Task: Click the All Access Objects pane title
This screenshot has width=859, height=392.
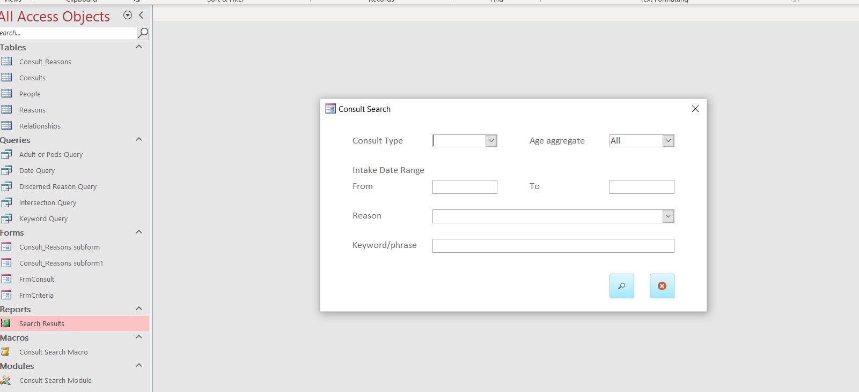Action: pyautogui.click(x=55, y=17)
